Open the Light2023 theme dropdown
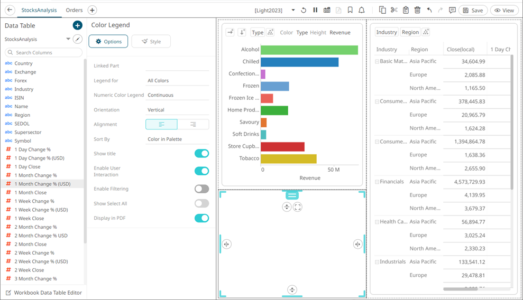Image resolution: width=523 pixels, height=300 pixels. [293, 10]
